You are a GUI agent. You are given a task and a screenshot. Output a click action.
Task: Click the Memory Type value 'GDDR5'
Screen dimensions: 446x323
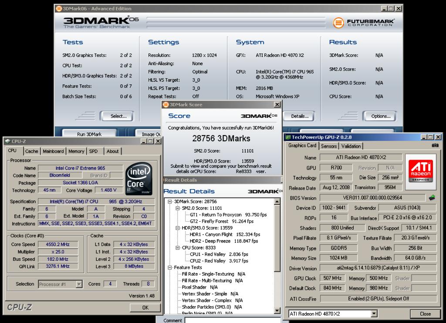coord(338,248)
